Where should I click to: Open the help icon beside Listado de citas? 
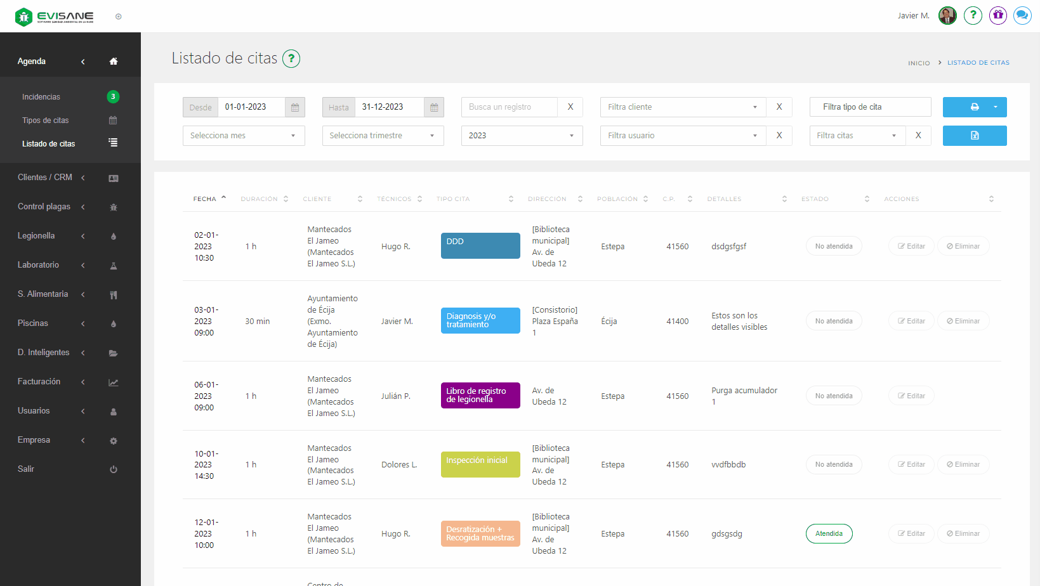coord(291,59)
